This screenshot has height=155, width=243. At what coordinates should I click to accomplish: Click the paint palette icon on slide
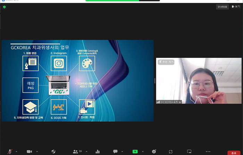pos(87,63)
